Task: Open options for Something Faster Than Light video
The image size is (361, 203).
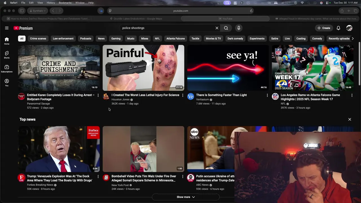Action: point(267,95)
